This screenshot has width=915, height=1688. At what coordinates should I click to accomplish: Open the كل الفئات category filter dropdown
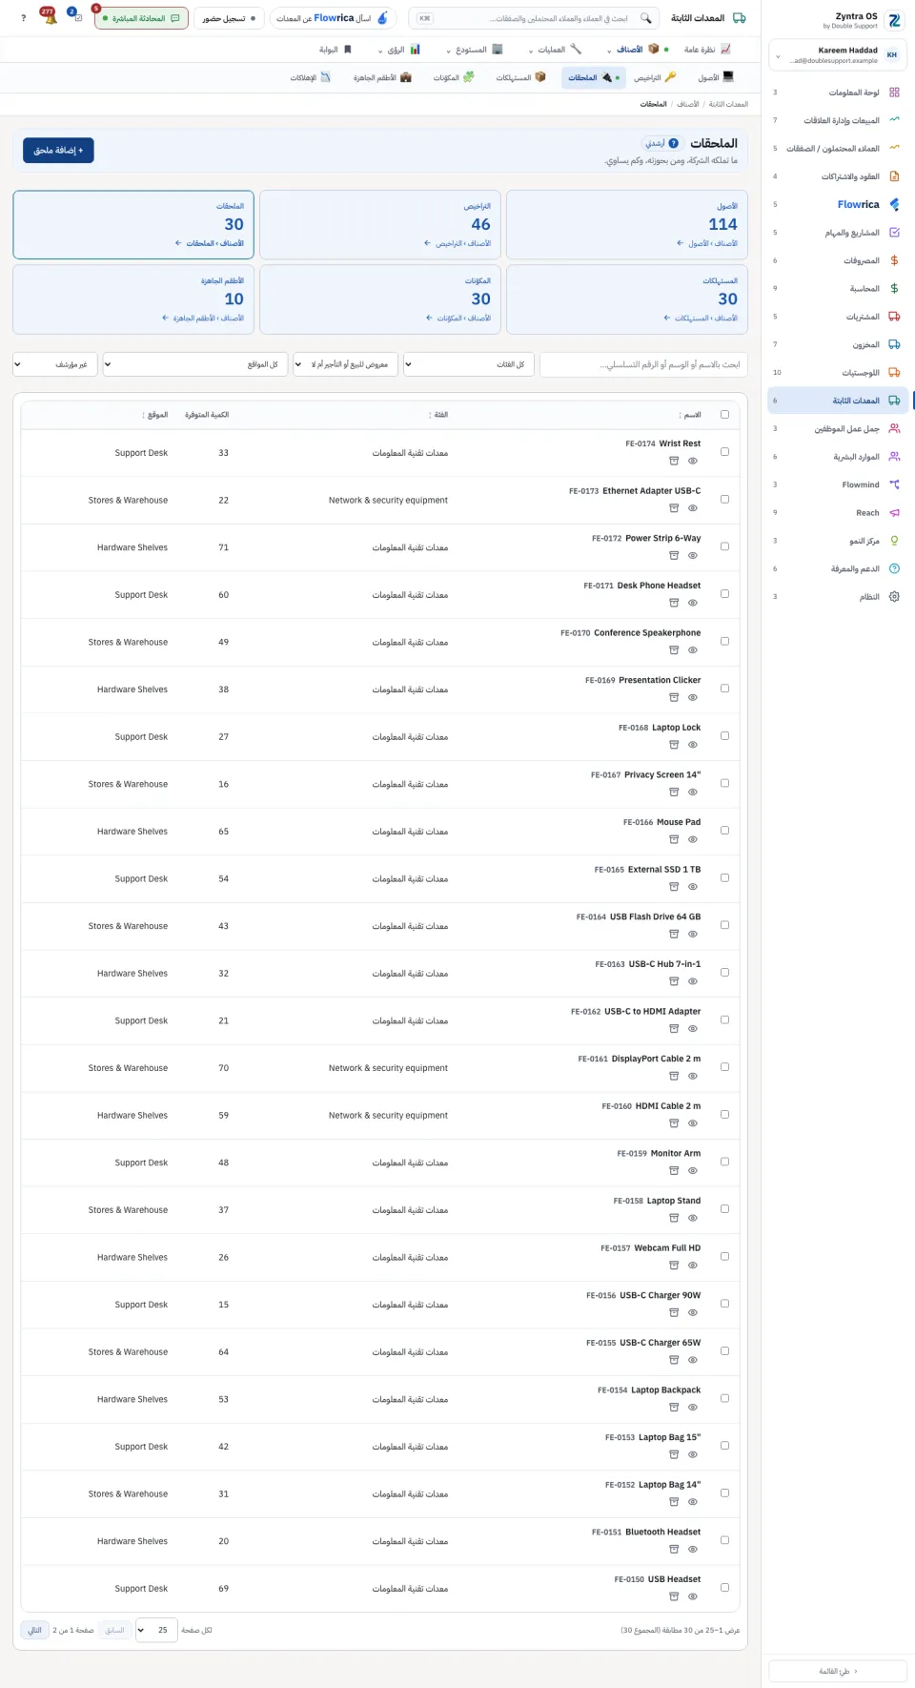(468, 364)
